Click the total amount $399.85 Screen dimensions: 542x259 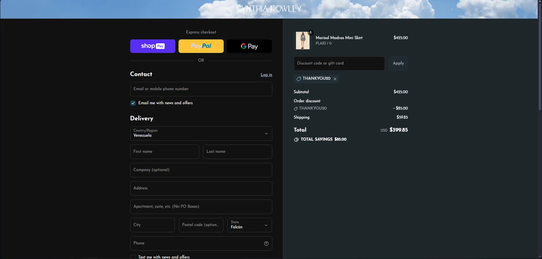pyautogui.click(x=399, y=130)
